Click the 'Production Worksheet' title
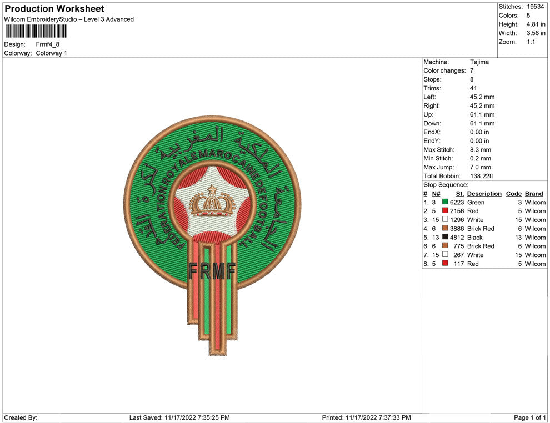Screen dimensions: 550x423 point(54,9)
